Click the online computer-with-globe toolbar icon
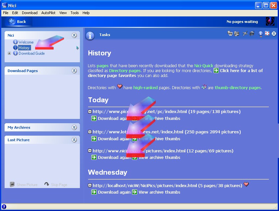This screenshot has height=211, width=279. click(230, 33)
